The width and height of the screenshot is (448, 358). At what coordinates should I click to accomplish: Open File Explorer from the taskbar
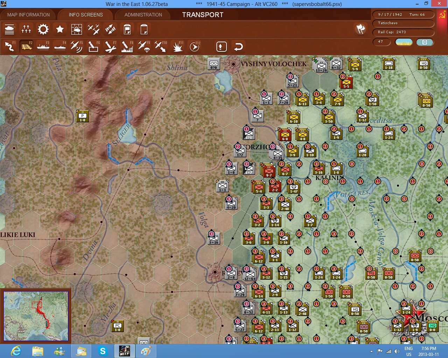pos(38,351)
